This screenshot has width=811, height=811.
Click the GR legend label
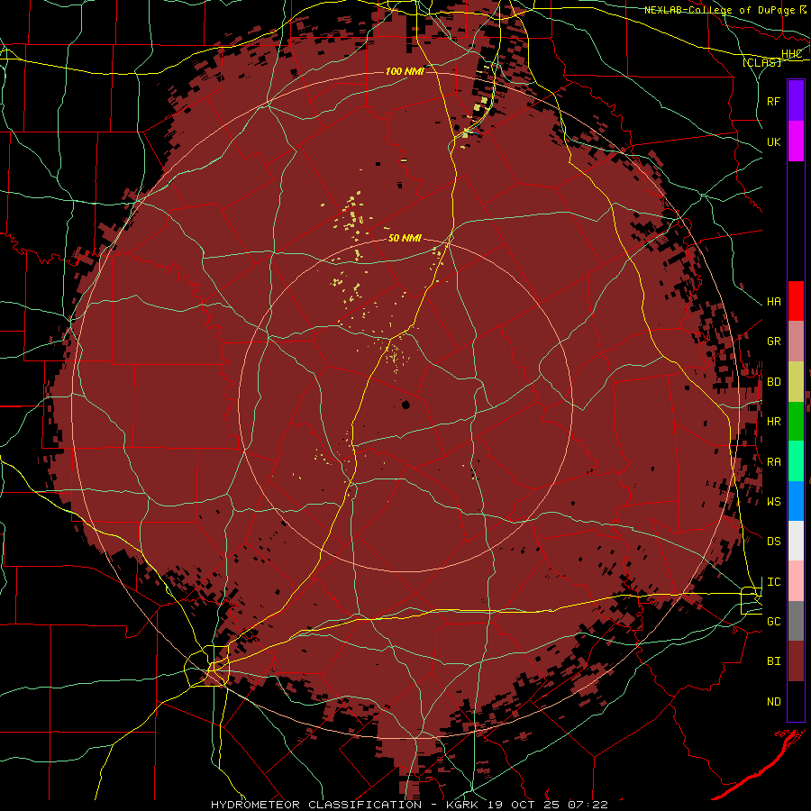point(774,342)
